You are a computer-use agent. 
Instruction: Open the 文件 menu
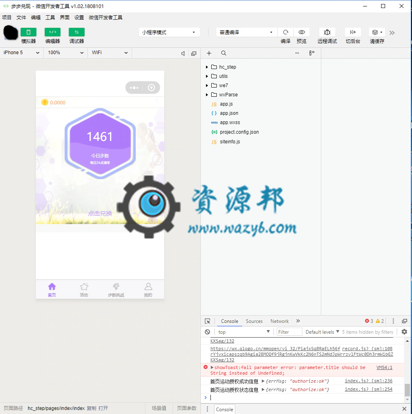tap(21, 17)
